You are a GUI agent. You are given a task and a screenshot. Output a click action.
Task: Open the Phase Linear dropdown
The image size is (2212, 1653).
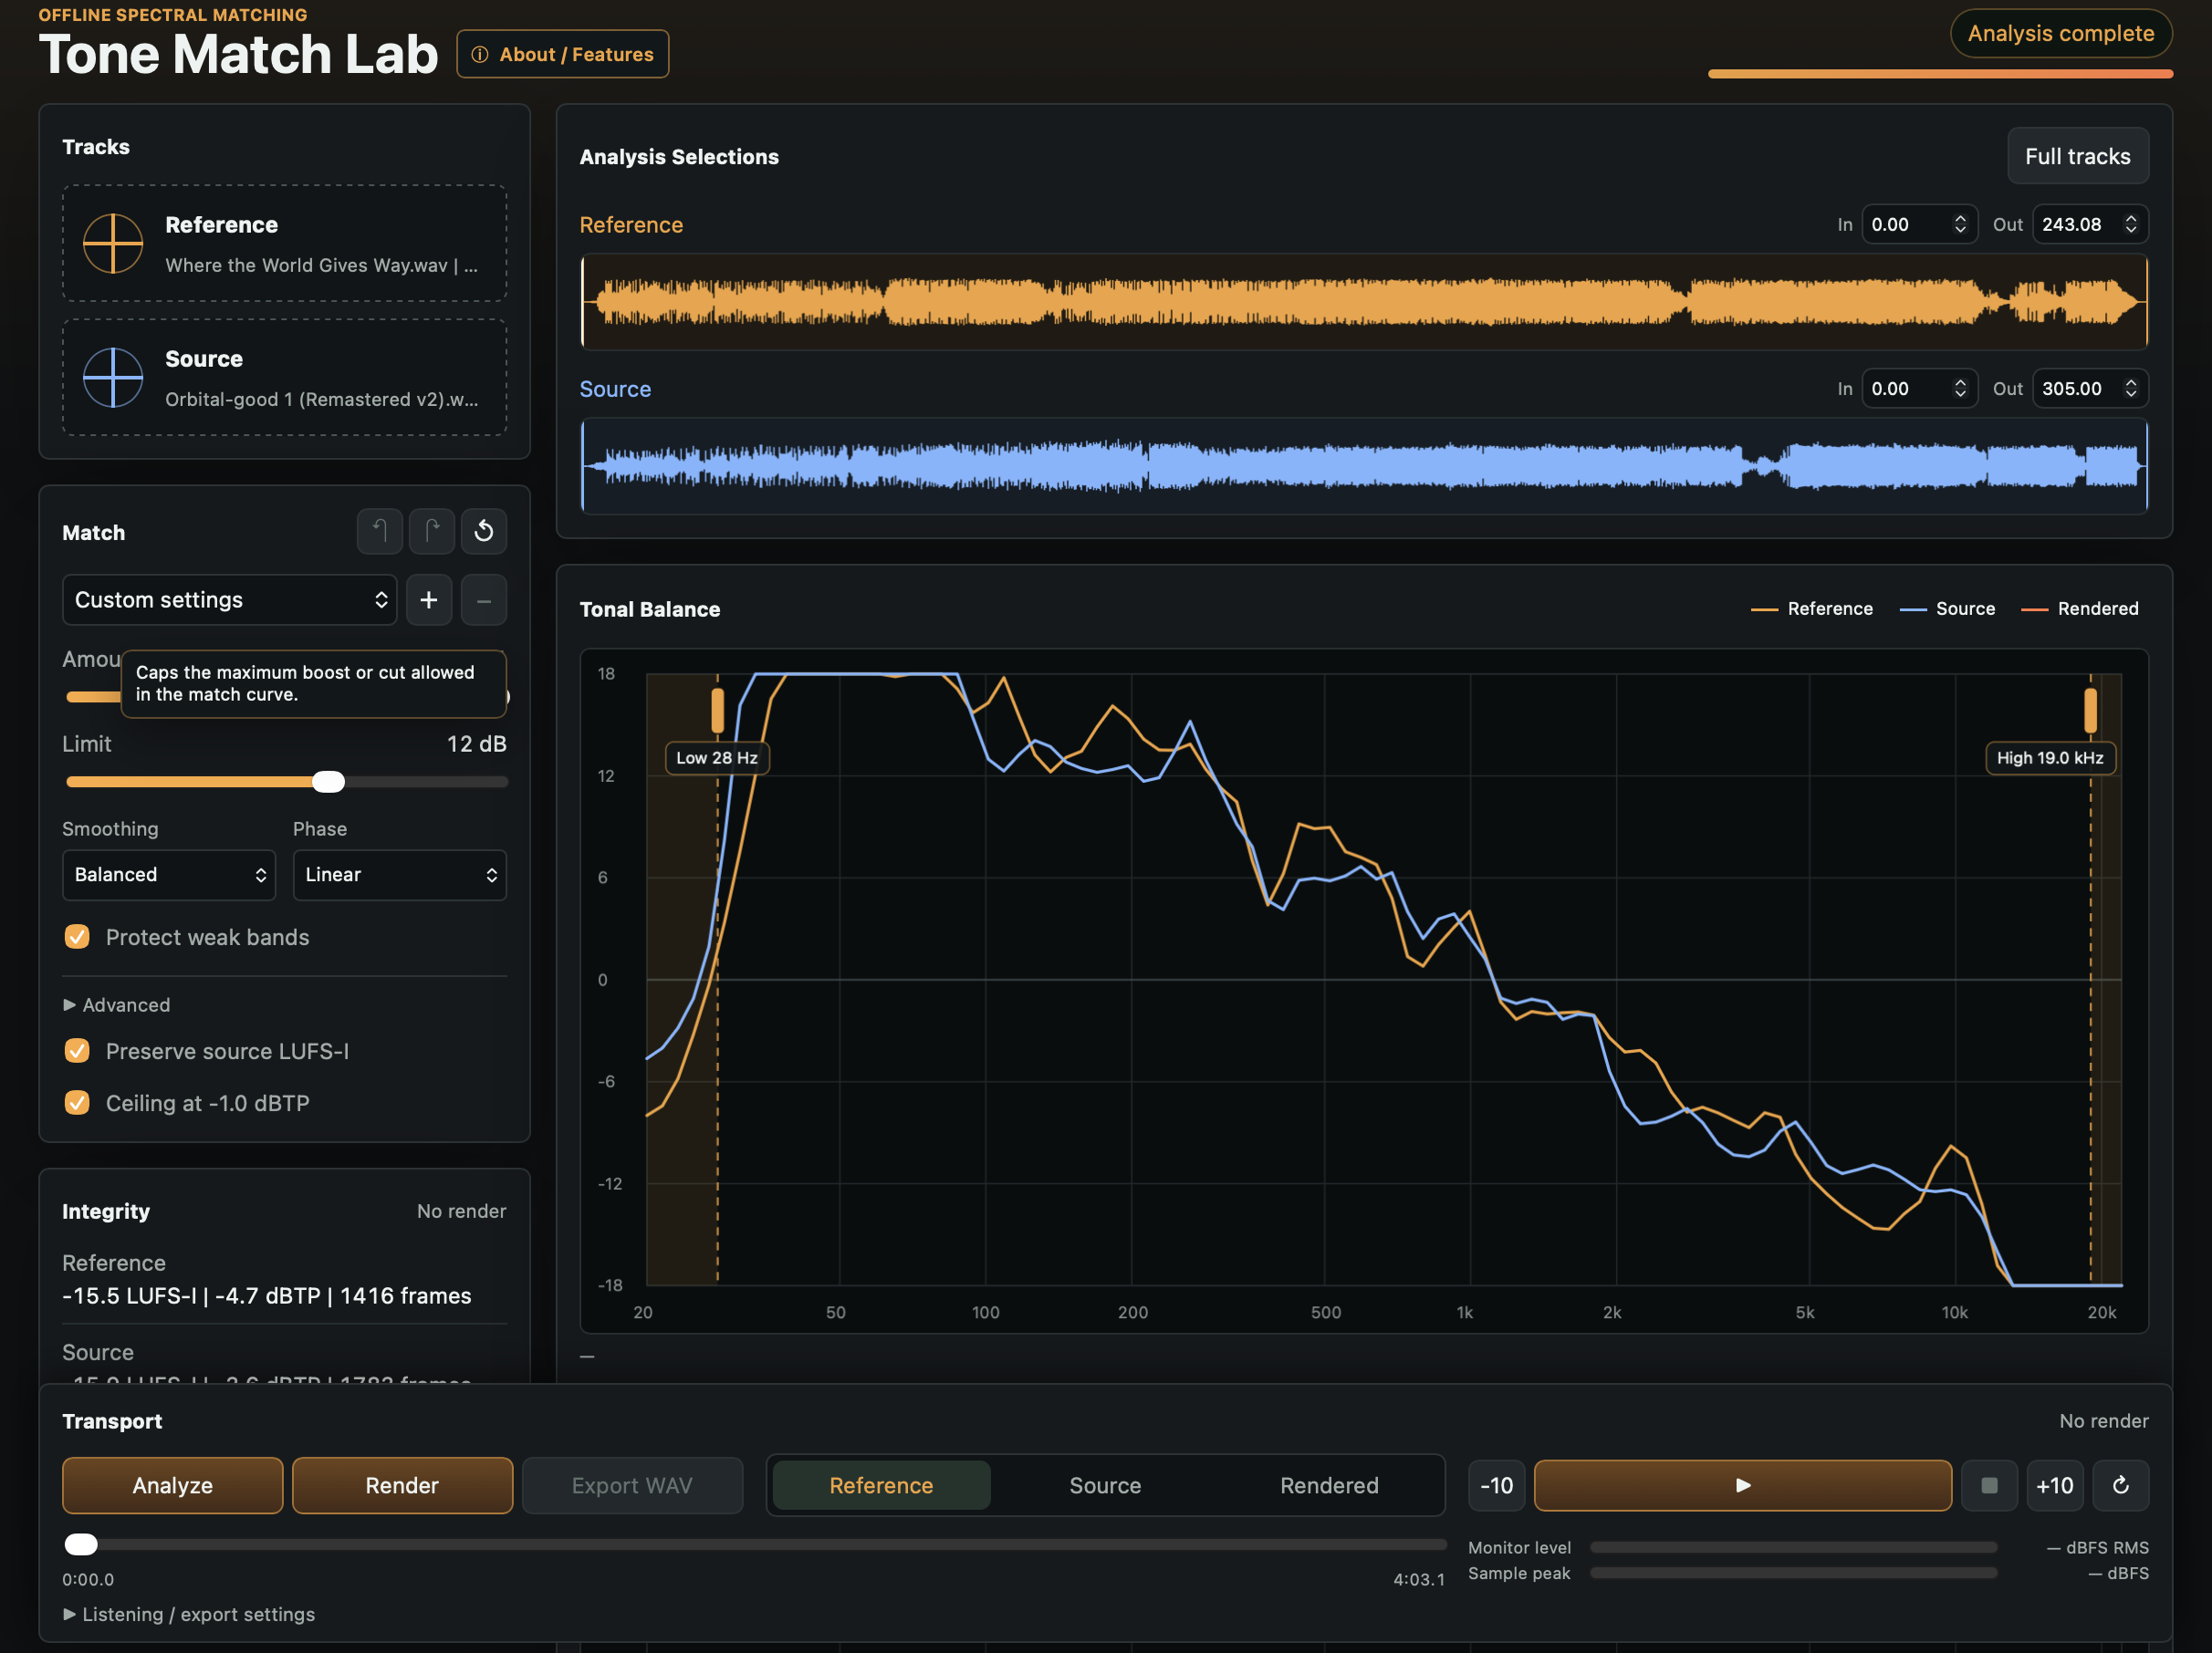(400, 875)
